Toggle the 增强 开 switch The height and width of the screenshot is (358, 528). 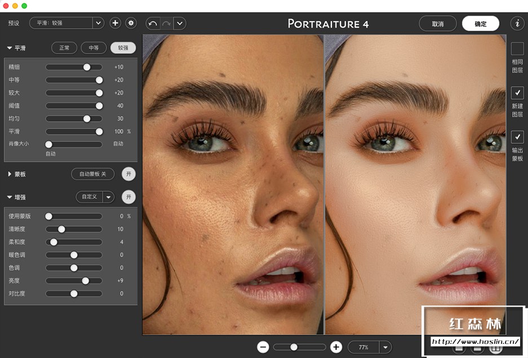(128, 197)
